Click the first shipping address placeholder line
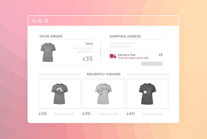This screenshot has width=207, height=139. (122, 43)
